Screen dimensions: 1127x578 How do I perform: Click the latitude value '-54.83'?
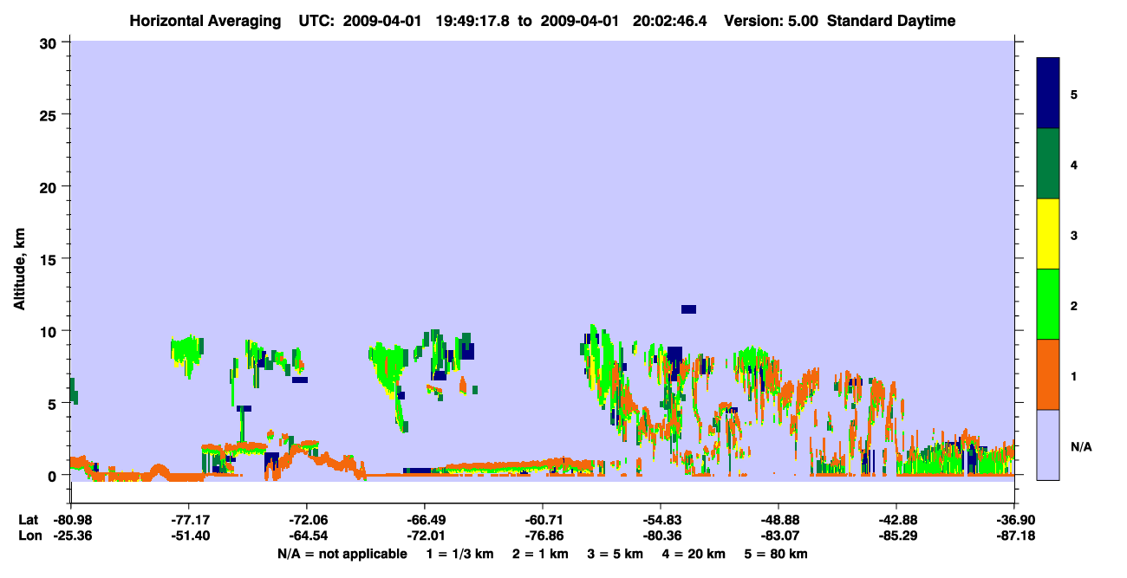coord(661,520)
